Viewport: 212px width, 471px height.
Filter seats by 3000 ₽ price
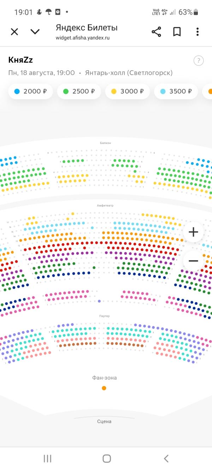(x=128, y=91)
